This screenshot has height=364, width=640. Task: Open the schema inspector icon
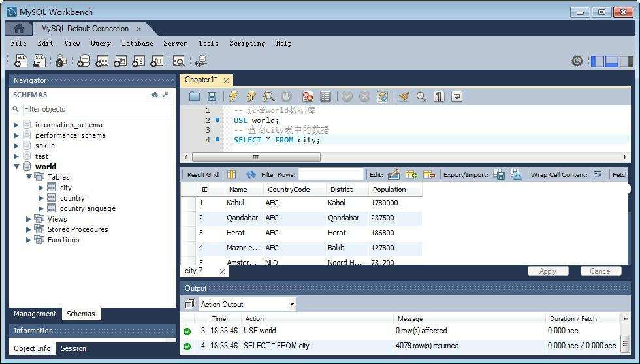point(61,61)
